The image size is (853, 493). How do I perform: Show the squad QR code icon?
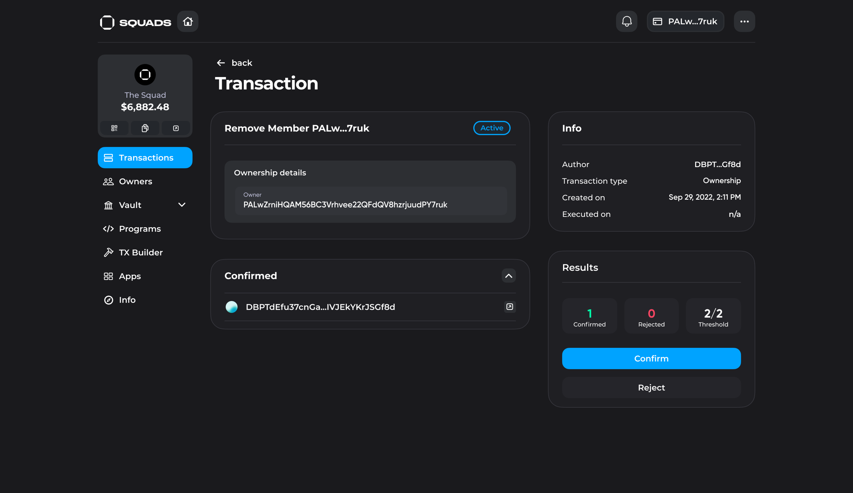pyautogui.click(x=114, y=128)
